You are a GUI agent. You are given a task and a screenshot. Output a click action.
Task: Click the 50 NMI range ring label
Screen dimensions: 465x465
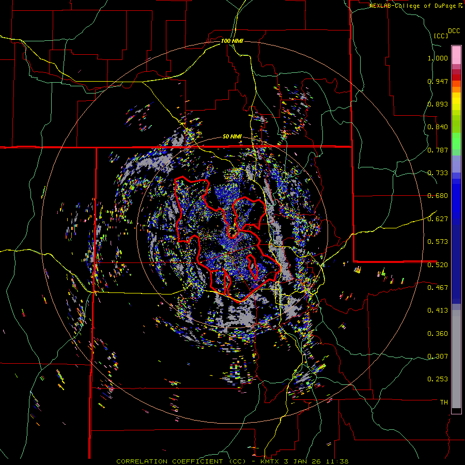click(232, 137)
